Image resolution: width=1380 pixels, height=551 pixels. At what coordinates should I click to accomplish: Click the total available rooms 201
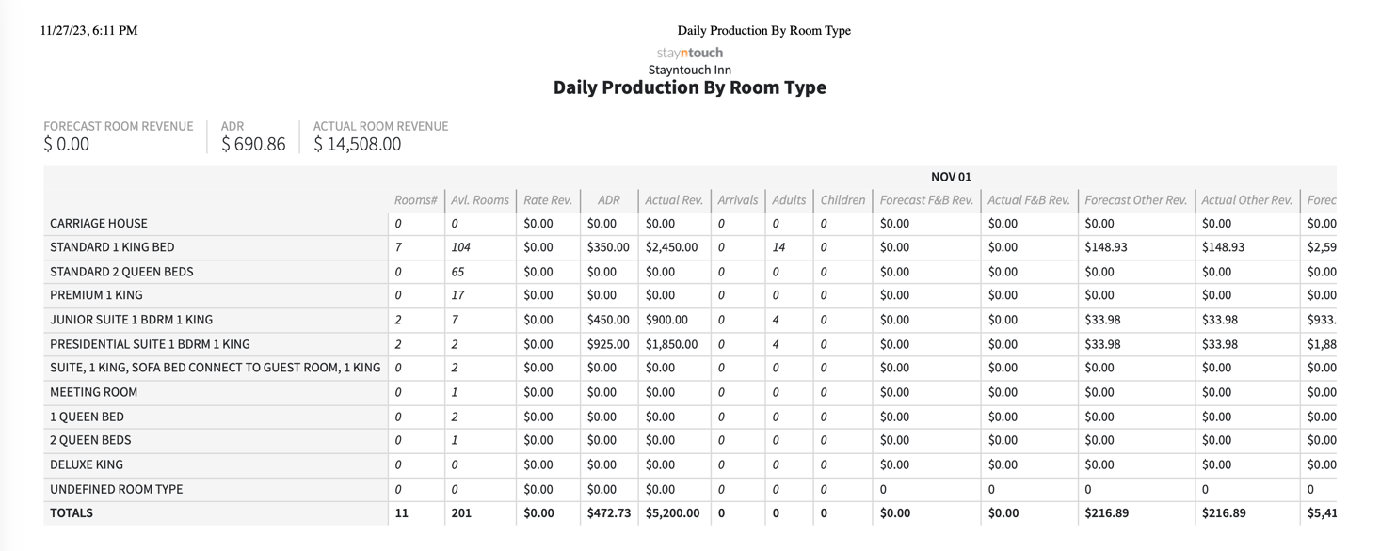click(x=461, y=513)
